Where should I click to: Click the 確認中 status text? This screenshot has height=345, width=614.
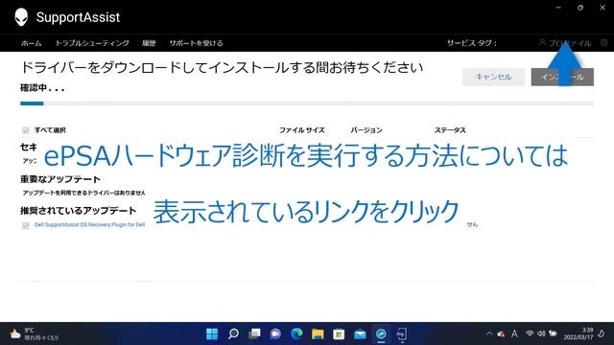42,88
